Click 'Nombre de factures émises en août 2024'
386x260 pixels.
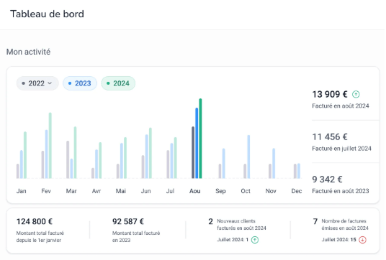[345, 224]
